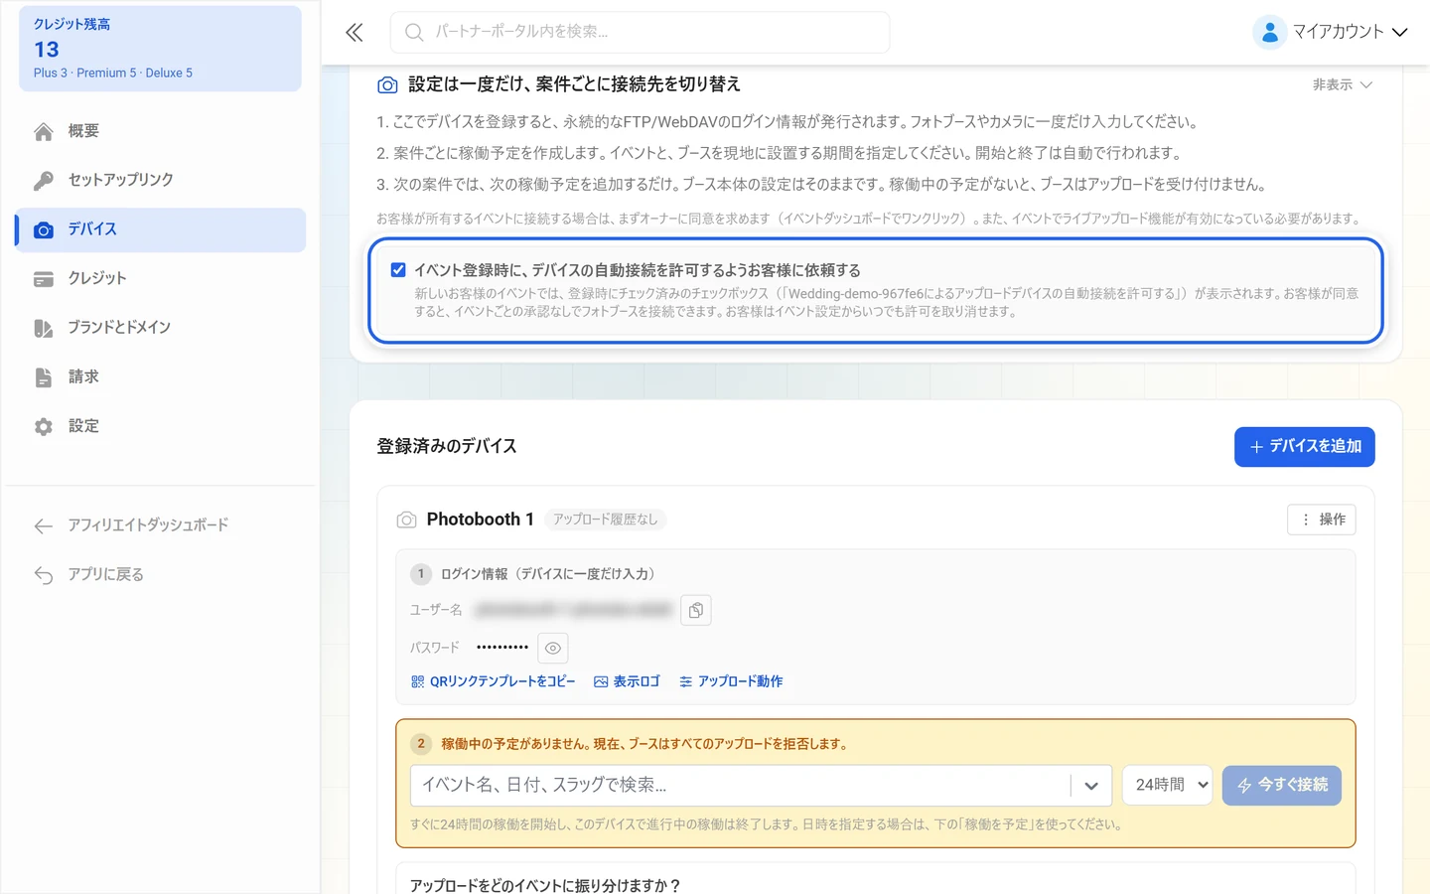
Task: Reveal password with eye icon
Action: coord(553,648)
